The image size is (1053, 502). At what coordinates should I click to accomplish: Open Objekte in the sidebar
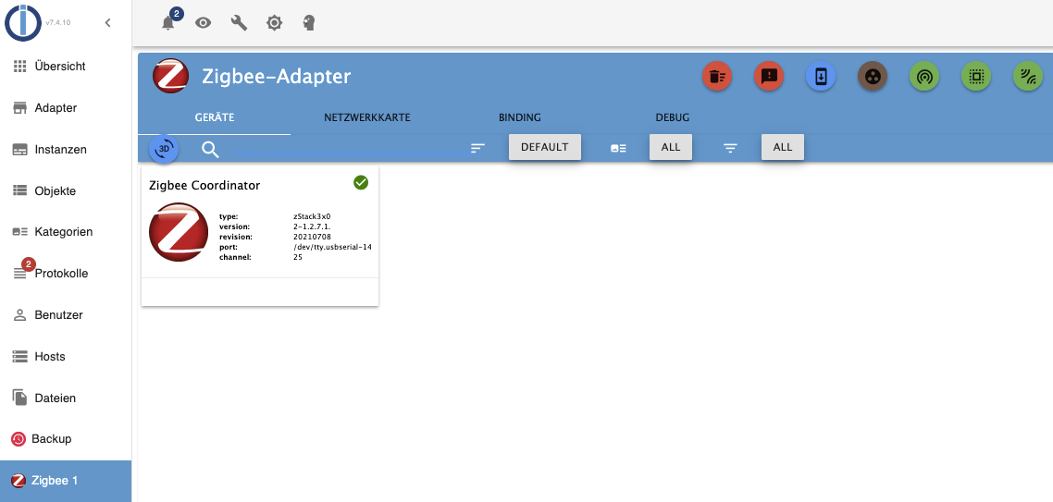pos(66,191)
